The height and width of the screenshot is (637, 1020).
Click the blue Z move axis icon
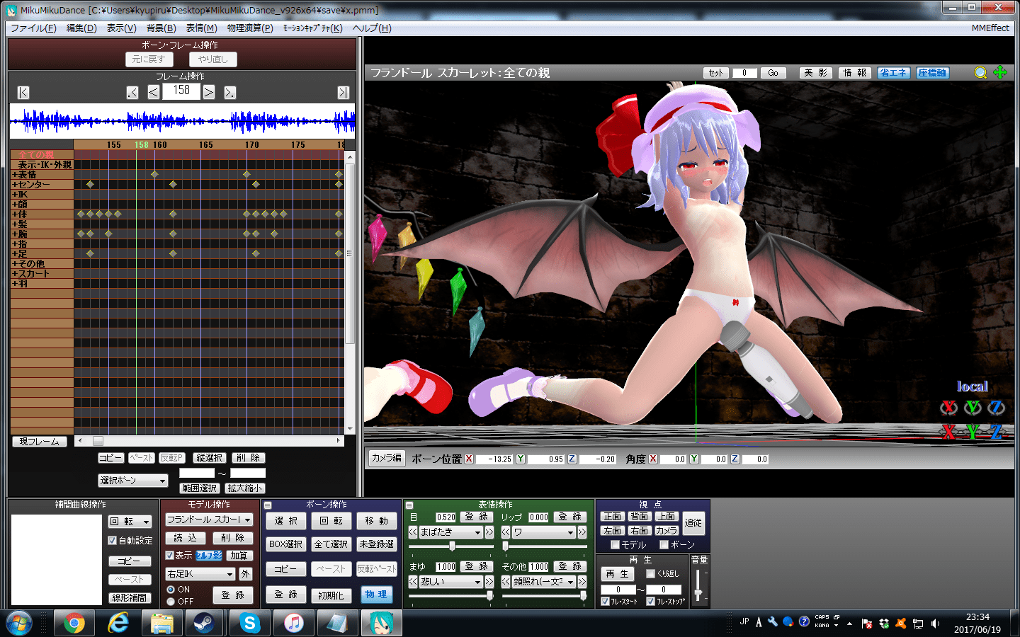pos(997,431)
